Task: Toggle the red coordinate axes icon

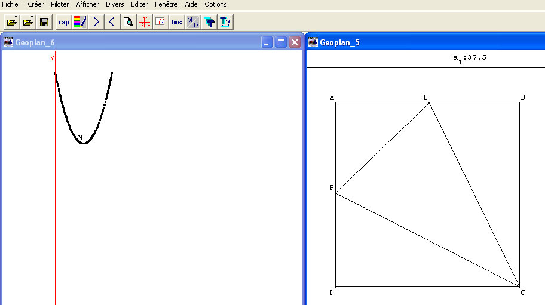Action: point(145,22)
